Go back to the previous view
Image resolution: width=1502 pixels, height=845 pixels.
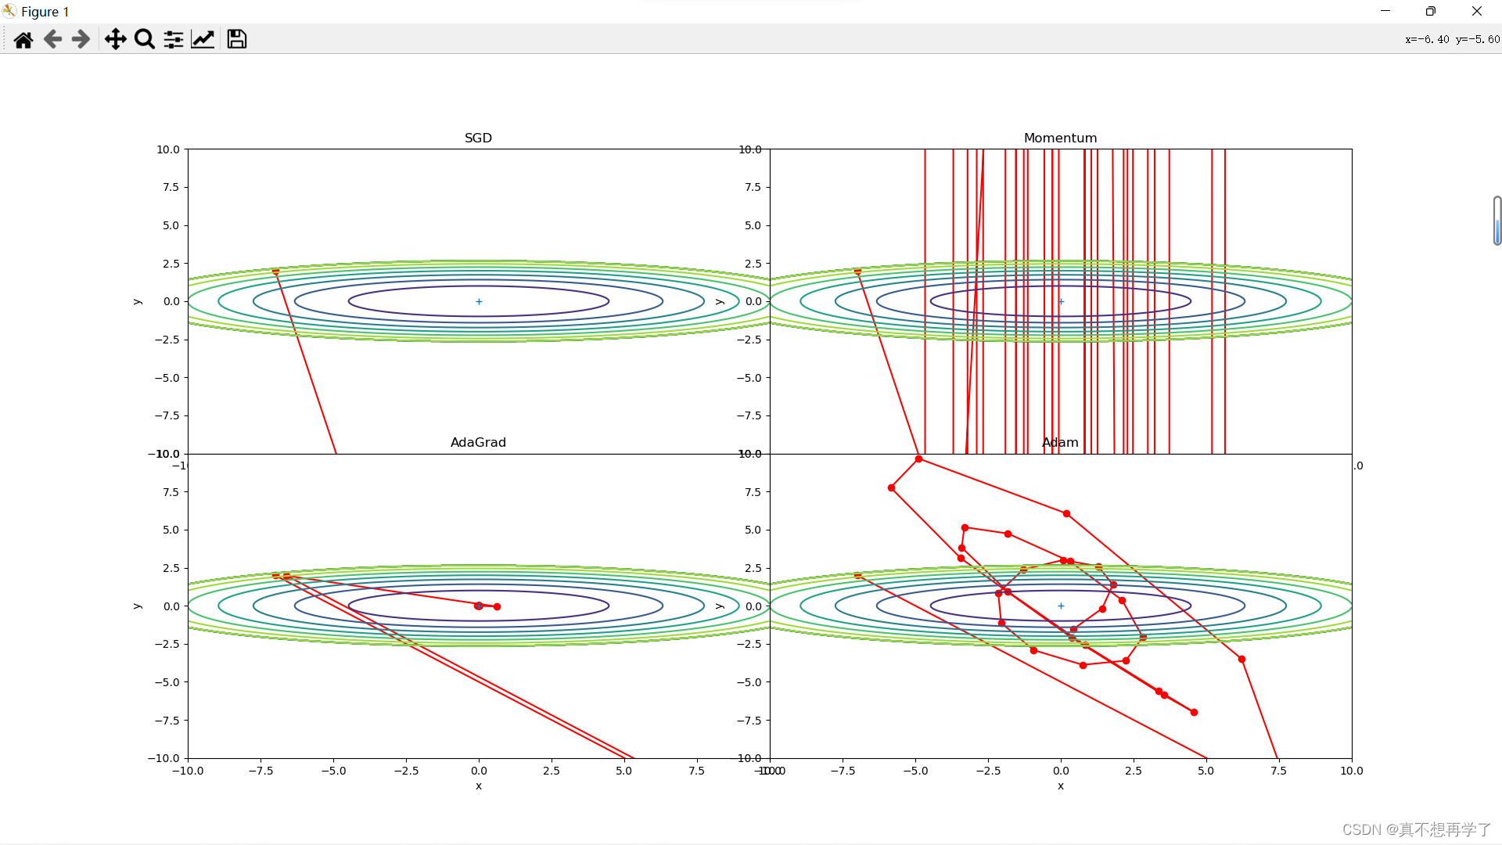click(x=52, y=39)
